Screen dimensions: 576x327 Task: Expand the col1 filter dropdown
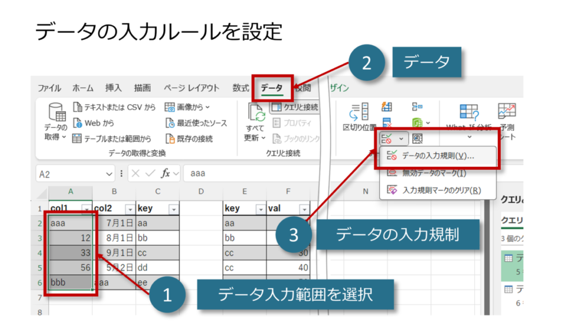(x=87, y=209)
